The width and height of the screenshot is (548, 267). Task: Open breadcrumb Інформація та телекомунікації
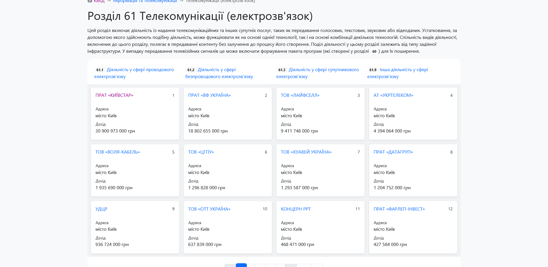[x=145, y=1]
